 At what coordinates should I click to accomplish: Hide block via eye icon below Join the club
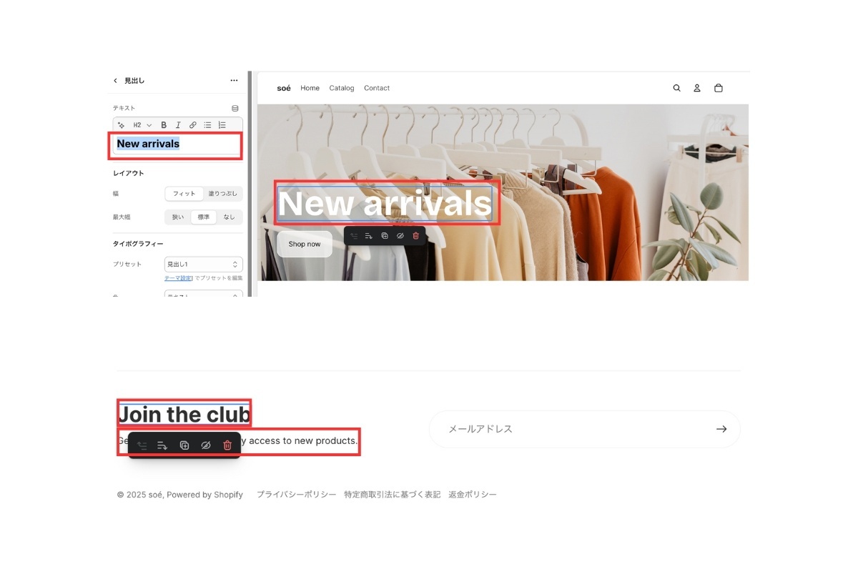(206, 445)
